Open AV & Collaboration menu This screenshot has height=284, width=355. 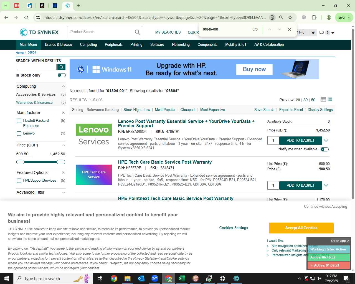coord(269,45)
